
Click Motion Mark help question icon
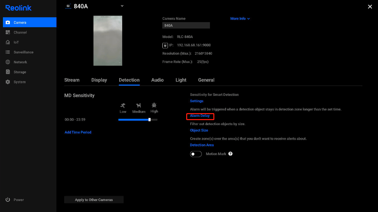[x=231, y=154]
